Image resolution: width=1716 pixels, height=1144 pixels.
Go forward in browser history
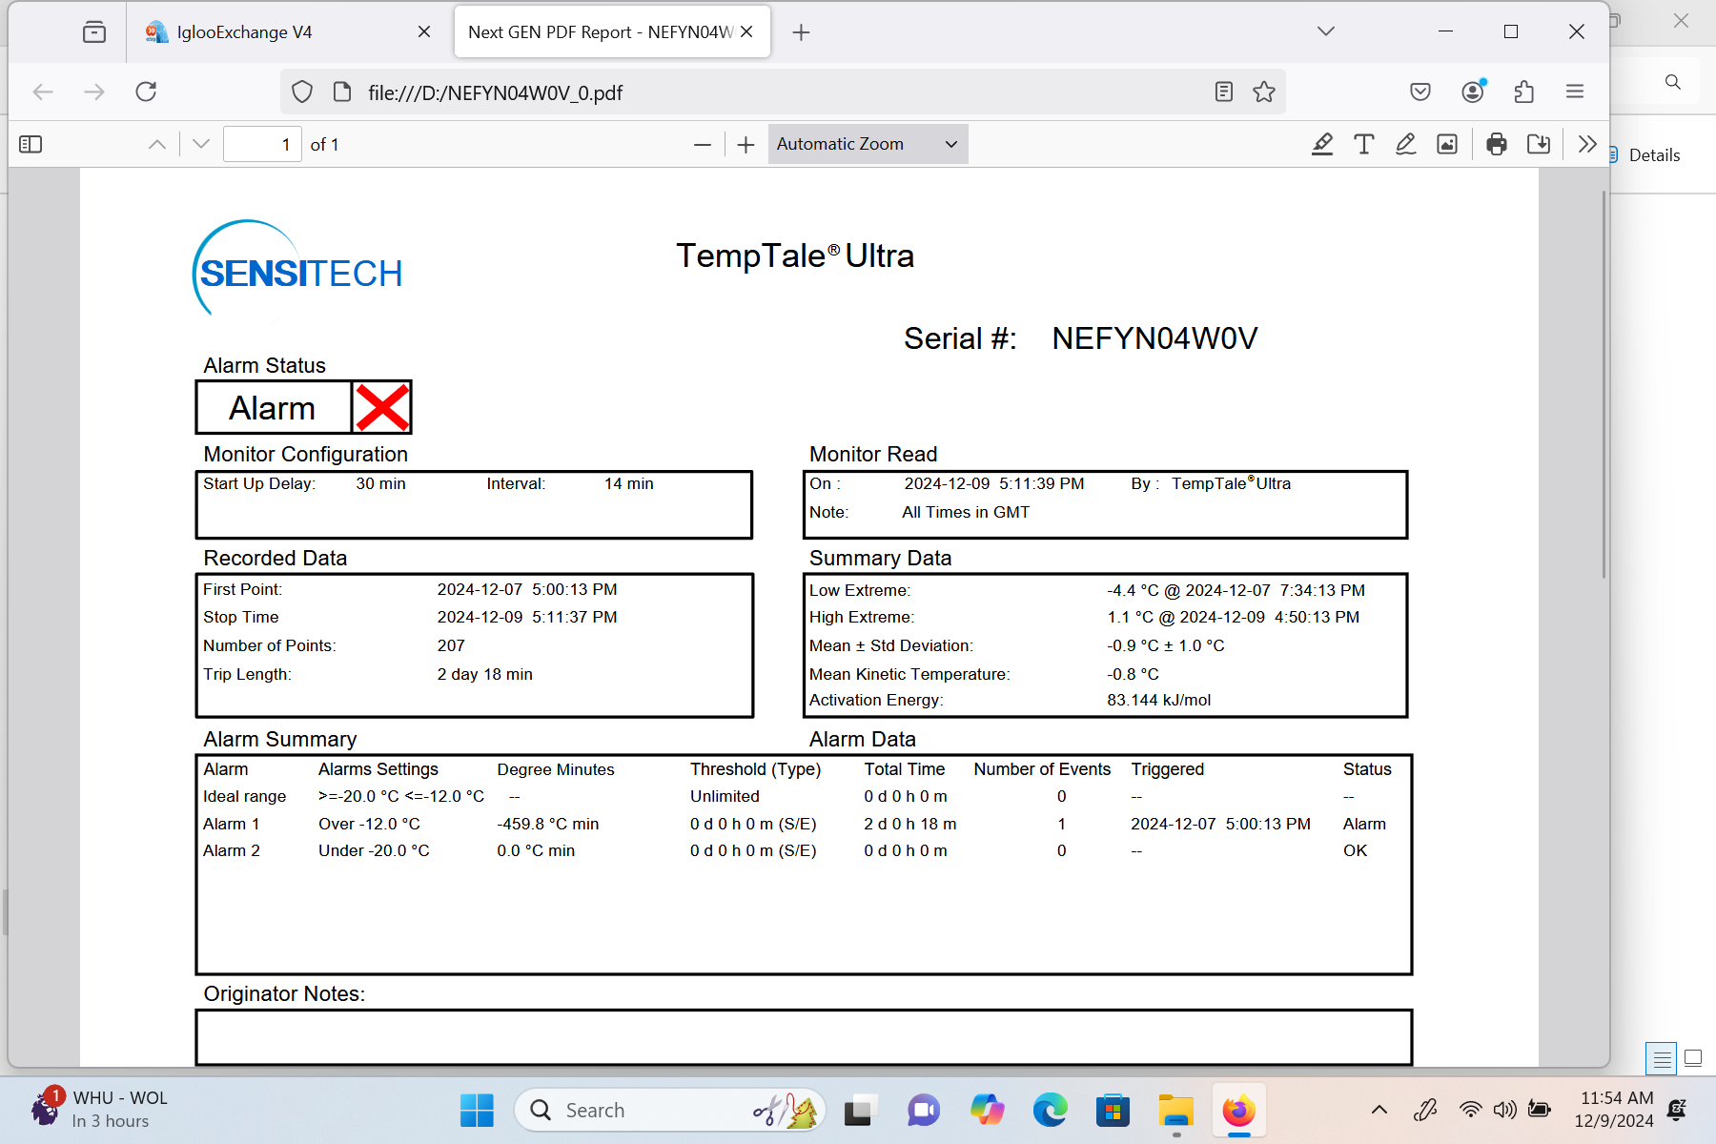pos(94,92)
